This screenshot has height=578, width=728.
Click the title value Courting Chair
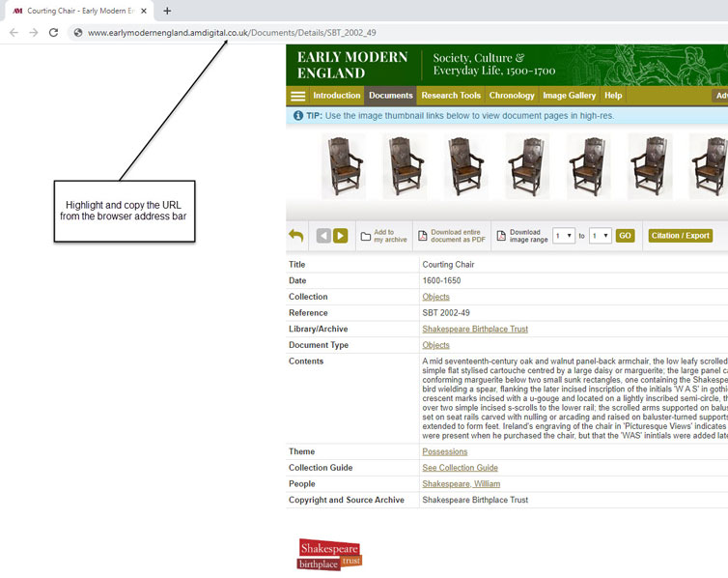point(448,265)
